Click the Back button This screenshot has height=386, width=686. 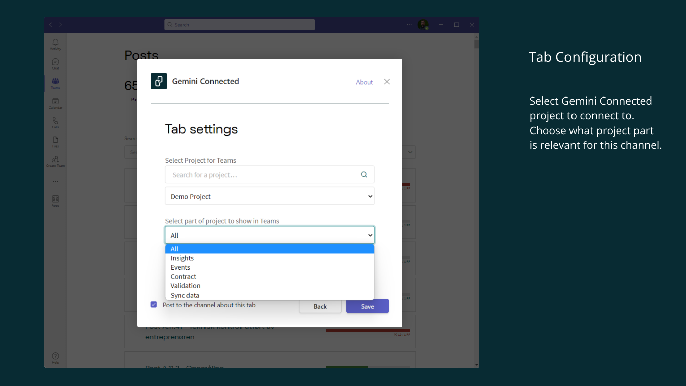[x=320, y=306]
